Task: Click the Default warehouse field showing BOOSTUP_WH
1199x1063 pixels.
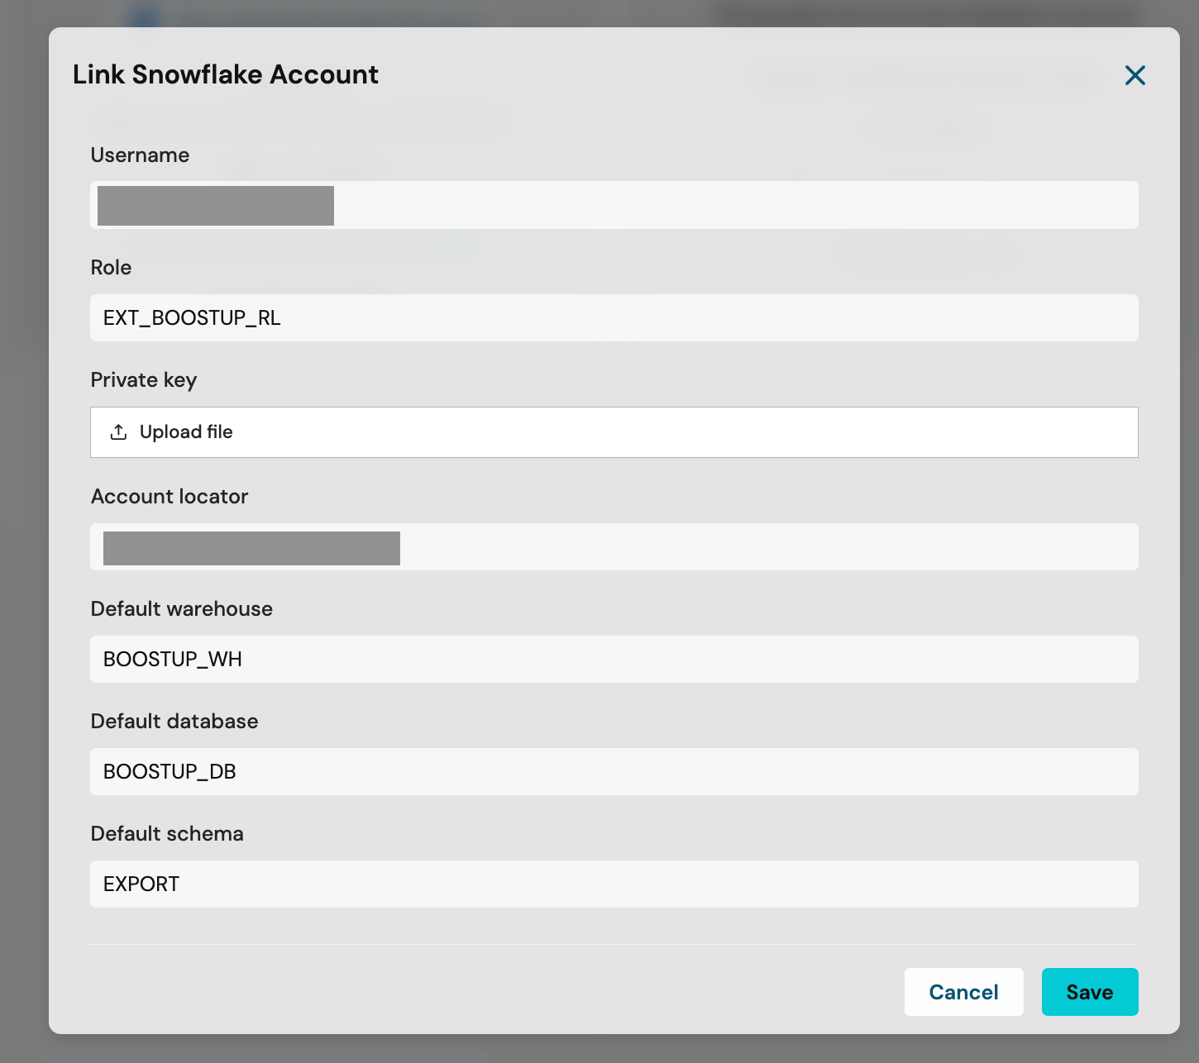Action: pyautogui.click(x=614, y=659)
